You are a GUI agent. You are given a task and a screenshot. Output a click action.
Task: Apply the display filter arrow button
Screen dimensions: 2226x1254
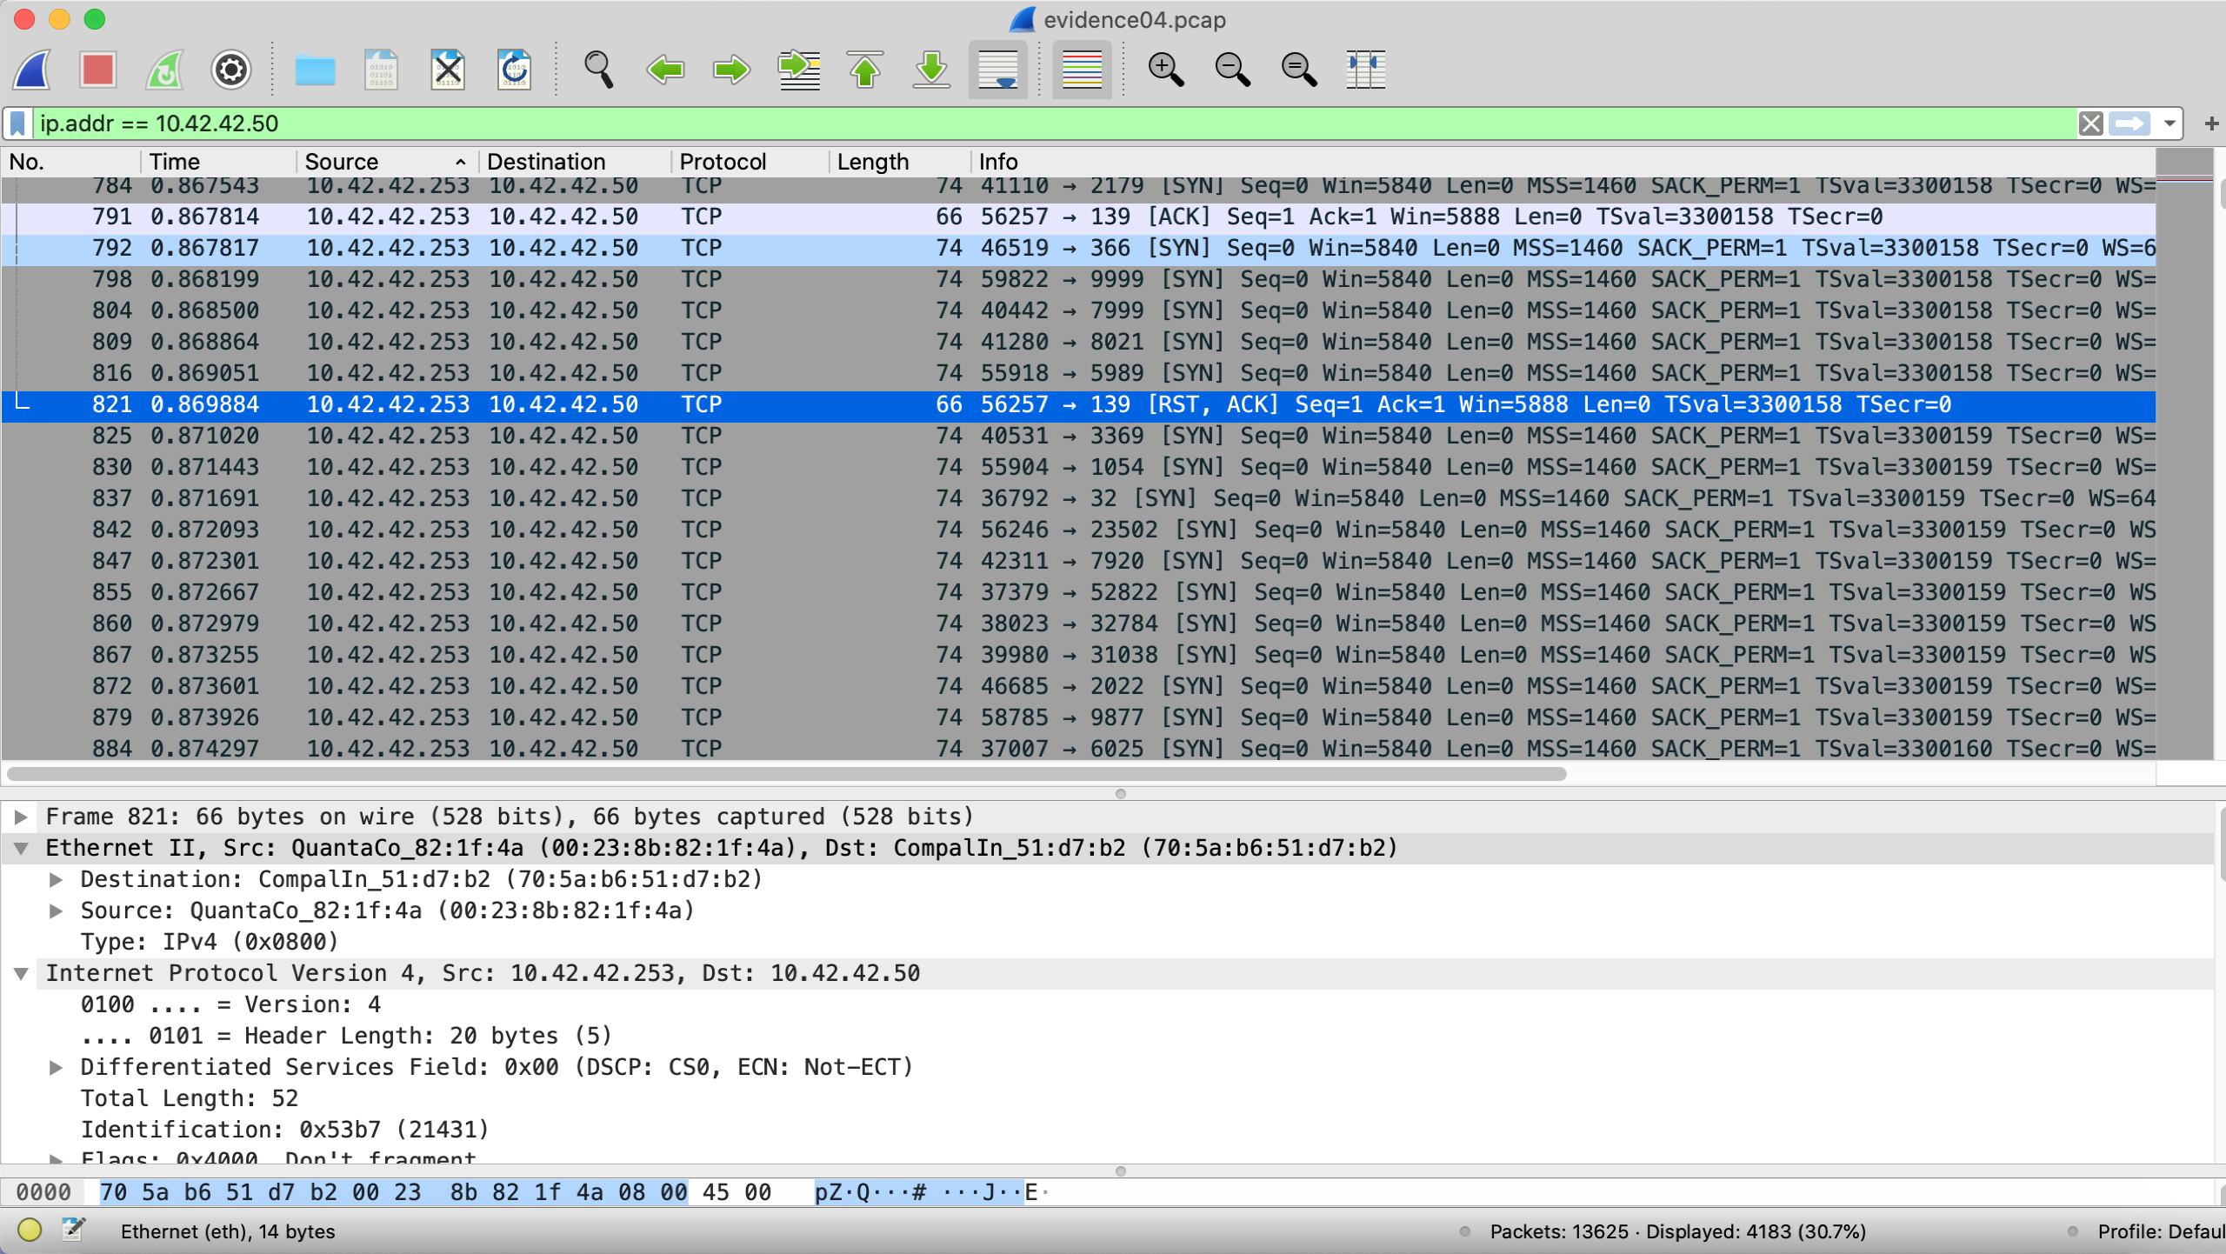click(x=2129, y=123)
